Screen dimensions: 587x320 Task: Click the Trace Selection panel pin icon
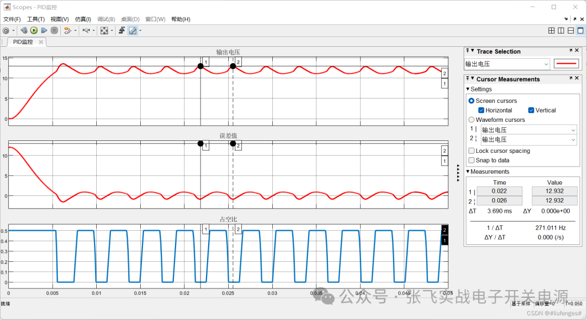(467, 51)
